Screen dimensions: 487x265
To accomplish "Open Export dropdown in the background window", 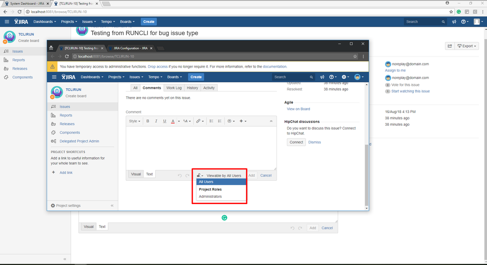I will pos(467,46).
